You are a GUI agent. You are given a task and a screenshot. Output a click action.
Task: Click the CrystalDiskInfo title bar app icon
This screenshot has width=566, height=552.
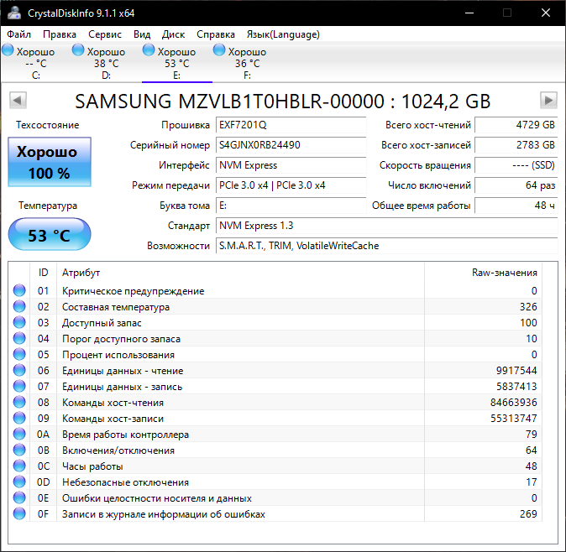pos(13,13)
